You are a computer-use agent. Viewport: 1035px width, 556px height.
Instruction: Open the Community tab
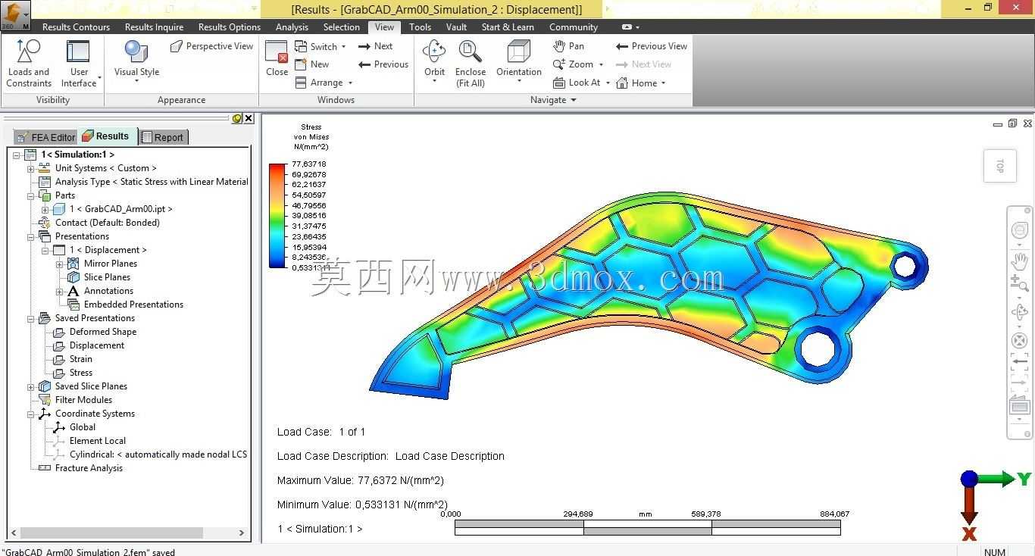point(574,27)
